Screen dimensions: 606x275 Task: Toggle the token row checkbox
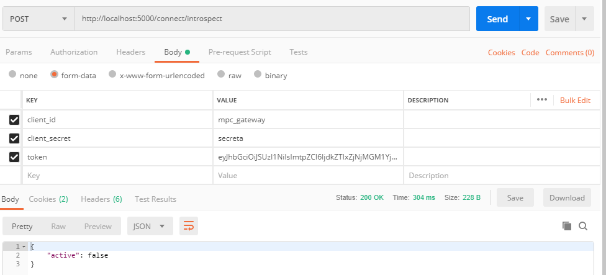[x=14, y=157]
